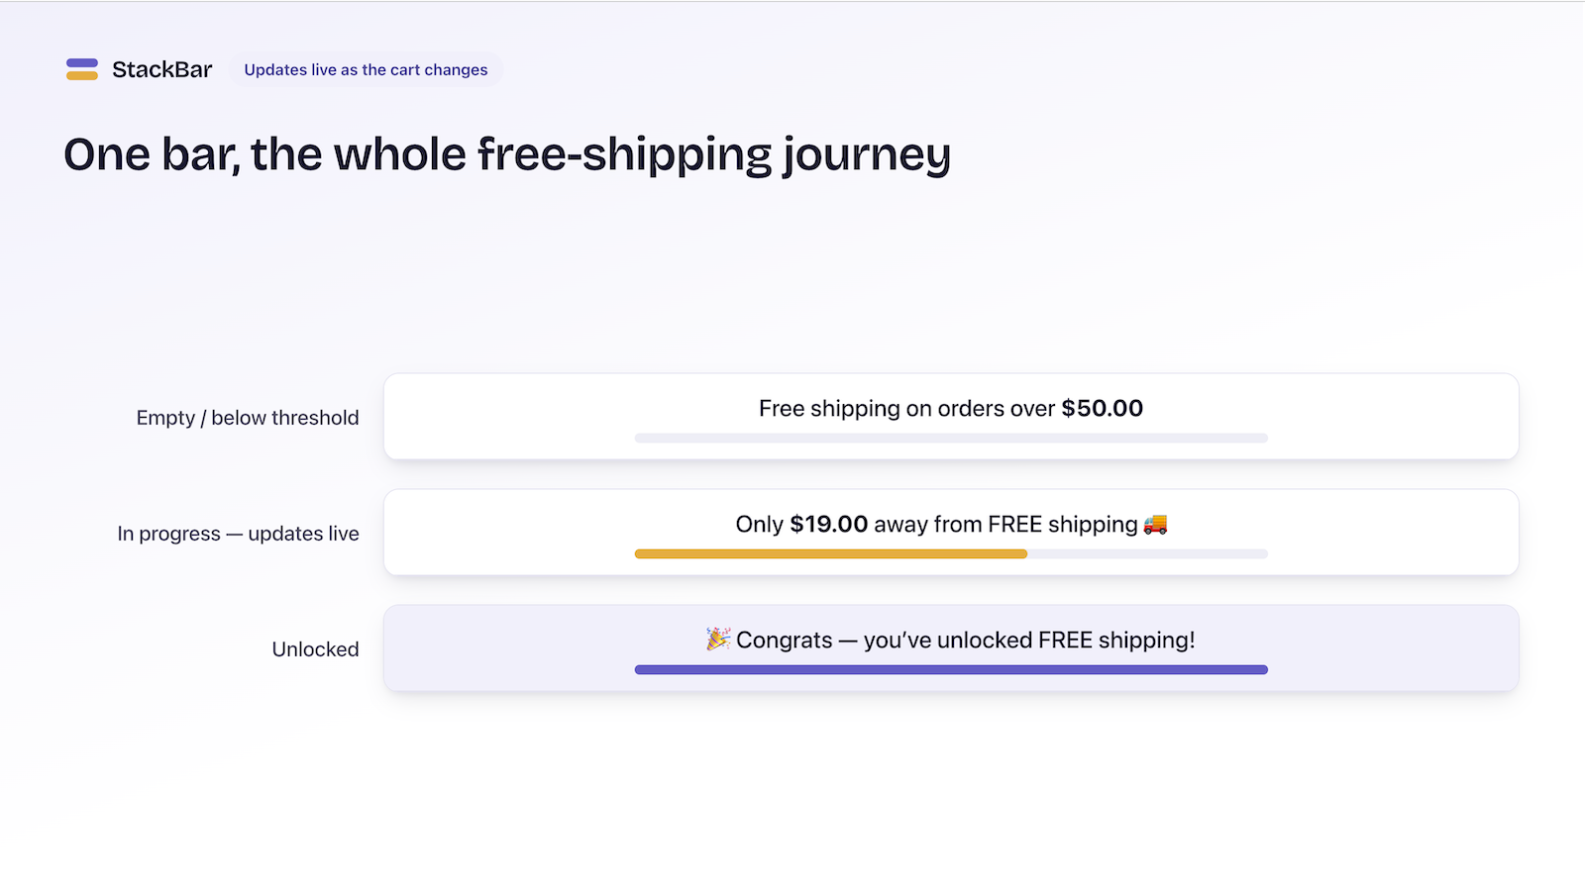Select the 'Updates live as the cart changes' badge

(366, 69)
